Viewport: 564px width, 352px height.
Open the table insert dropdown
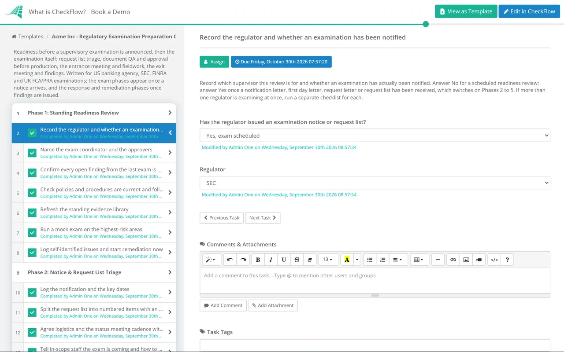419,260
